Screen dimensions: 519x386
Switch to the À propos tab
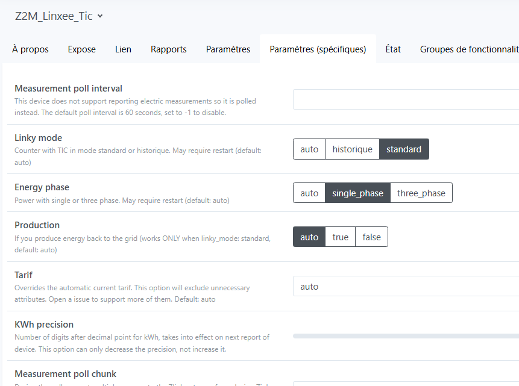tap(30, 49)
